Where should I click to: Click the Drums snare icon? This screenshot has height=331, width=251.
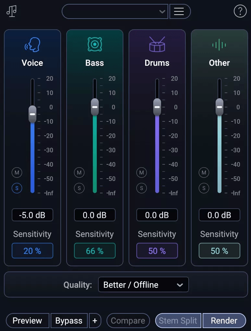coord(157,44)
